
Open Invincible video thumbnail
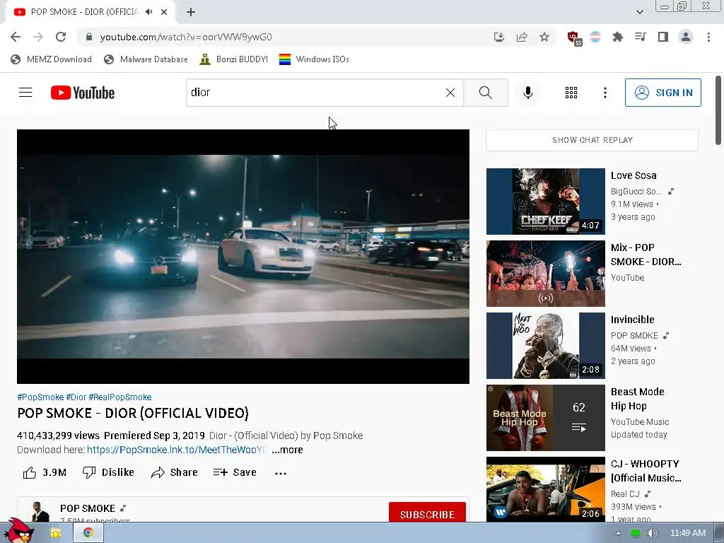(x=545, y=345)
